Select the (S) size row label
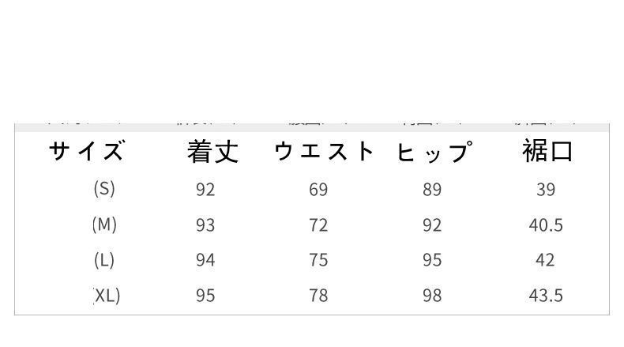The width and height of the screenshot is (624, 347). [104, 189]
